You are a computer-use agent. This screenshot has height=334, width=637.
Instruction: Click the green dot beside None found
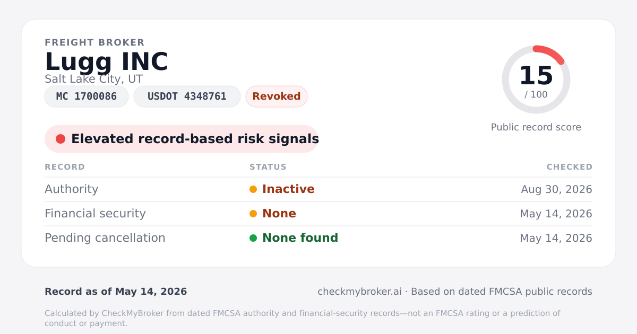[x=253, y=238]
